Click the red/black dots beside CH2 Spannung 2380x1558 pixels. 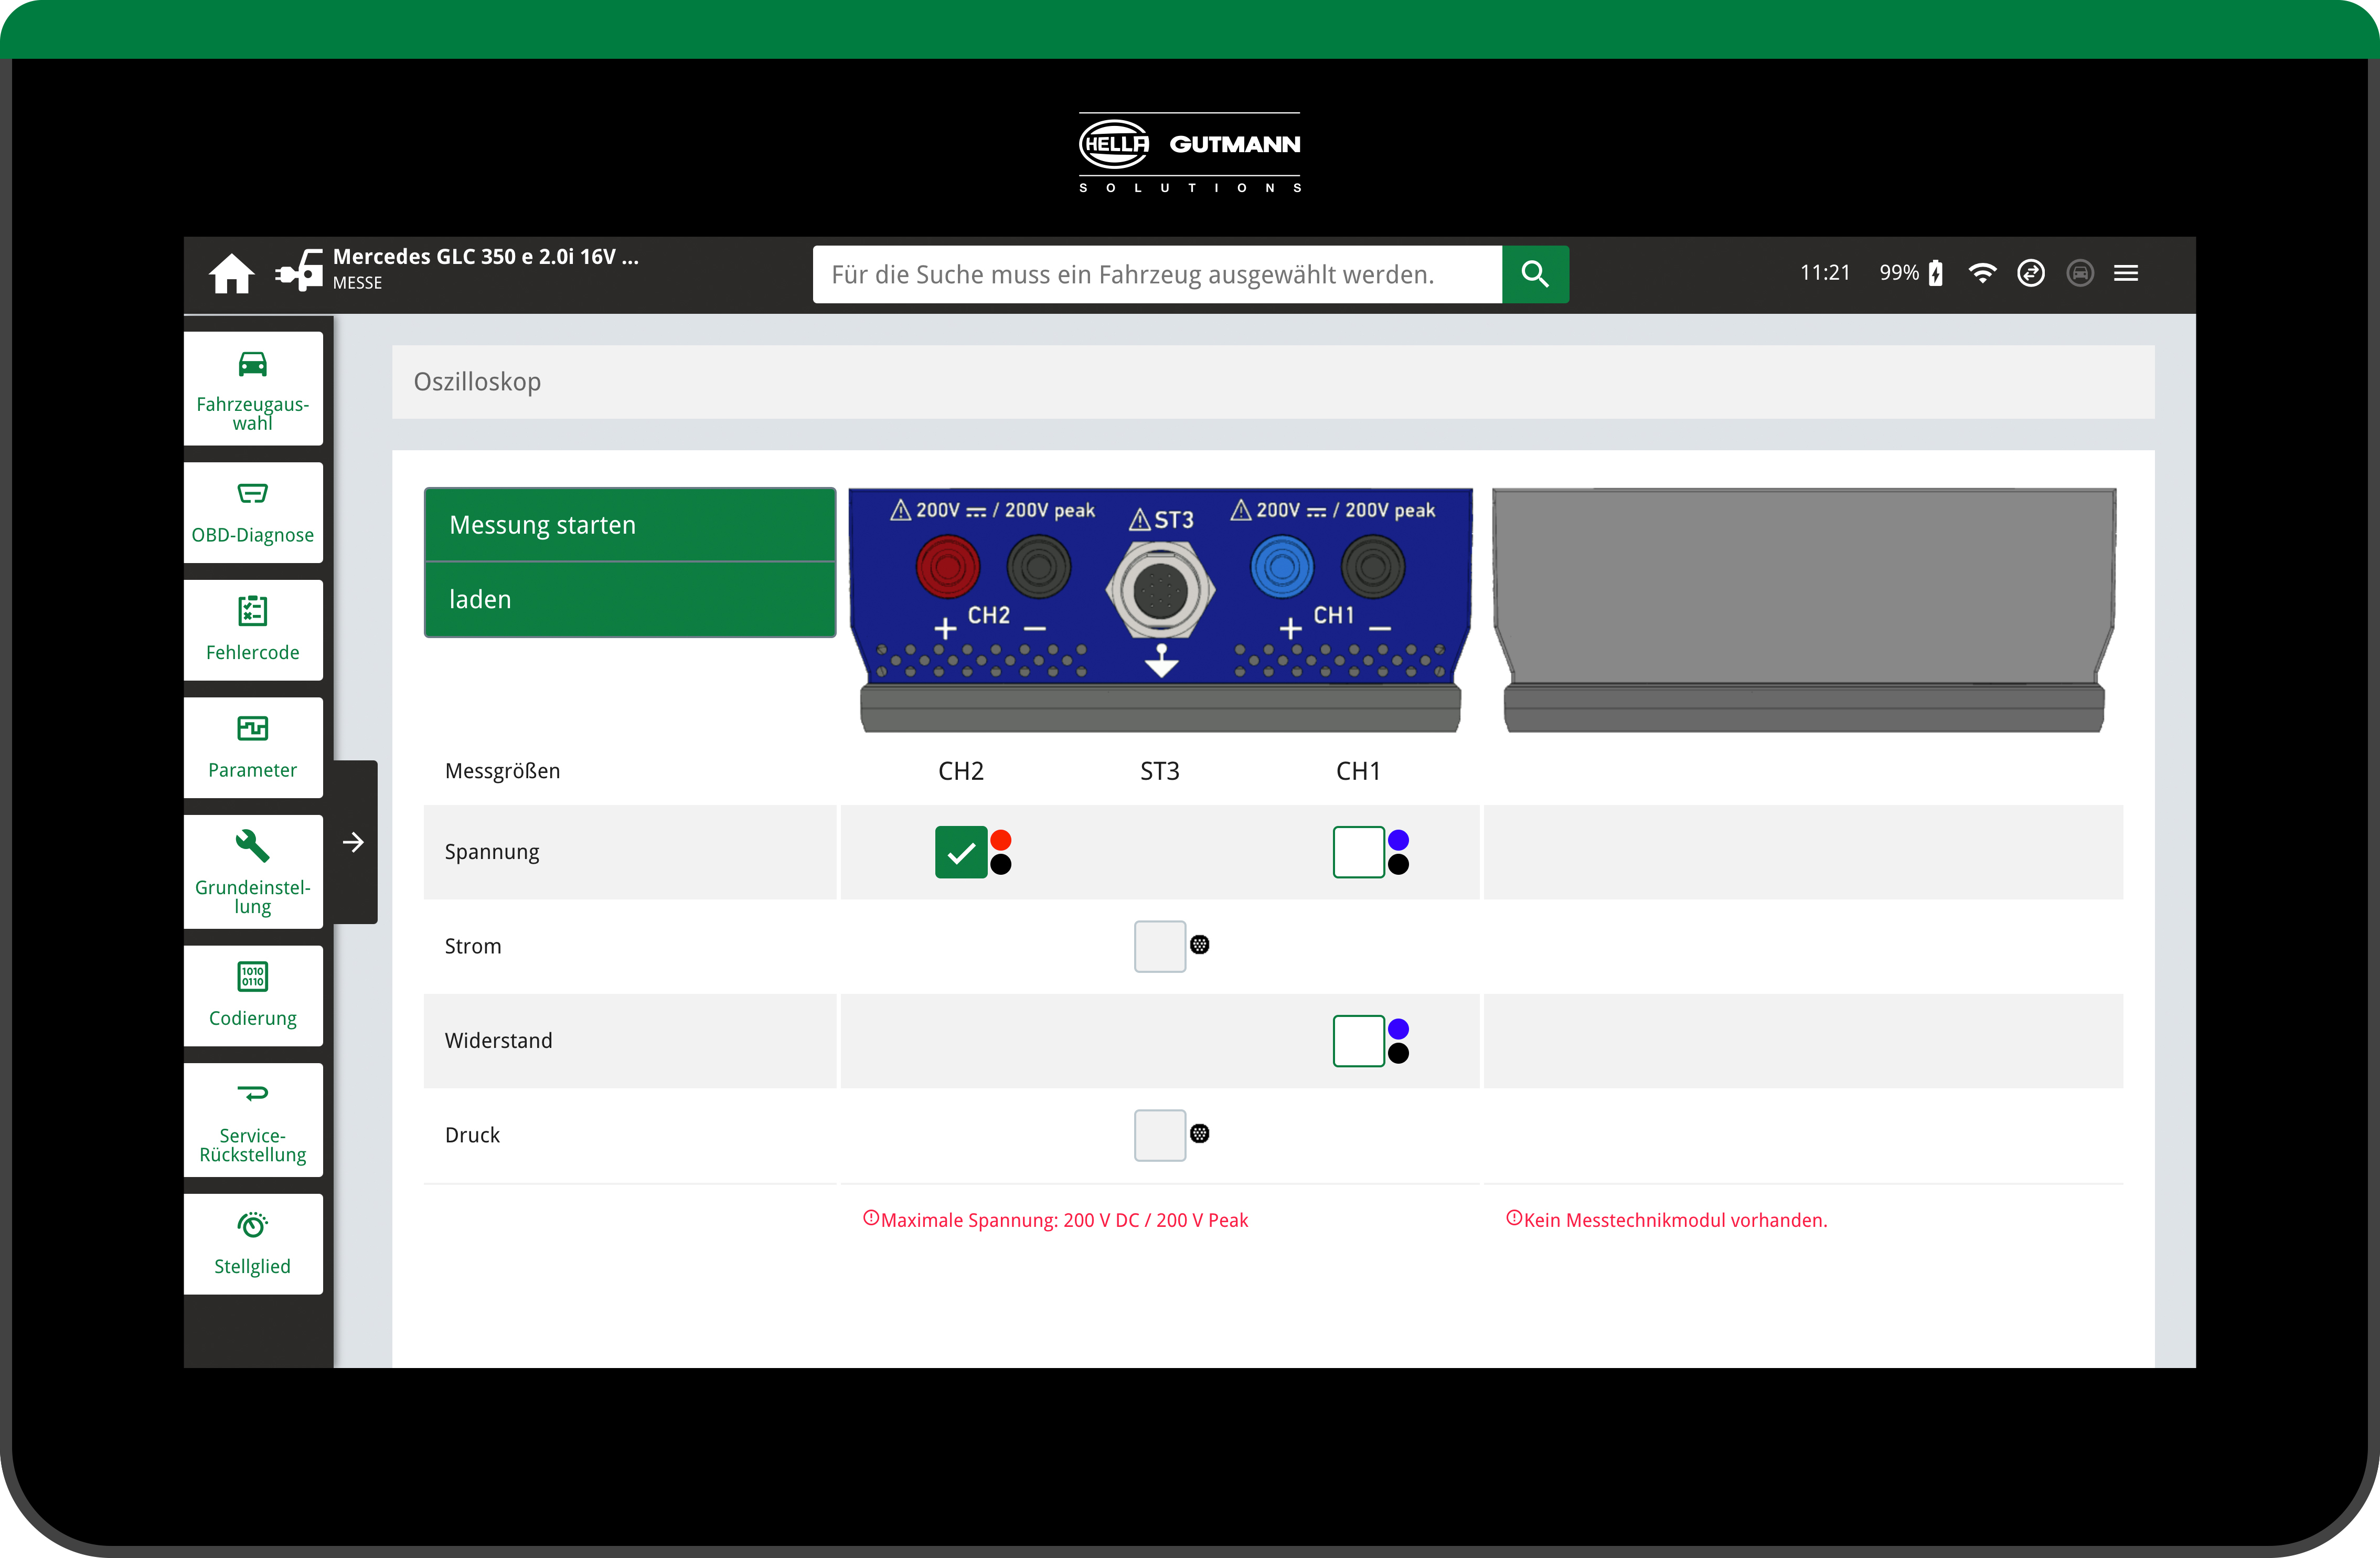tap(1001, 852)
